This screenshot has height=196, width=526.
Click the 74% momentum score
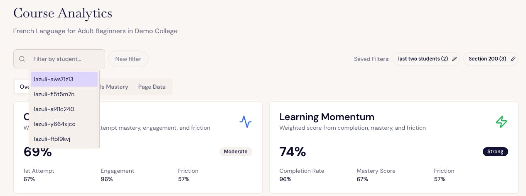point(292,152)
